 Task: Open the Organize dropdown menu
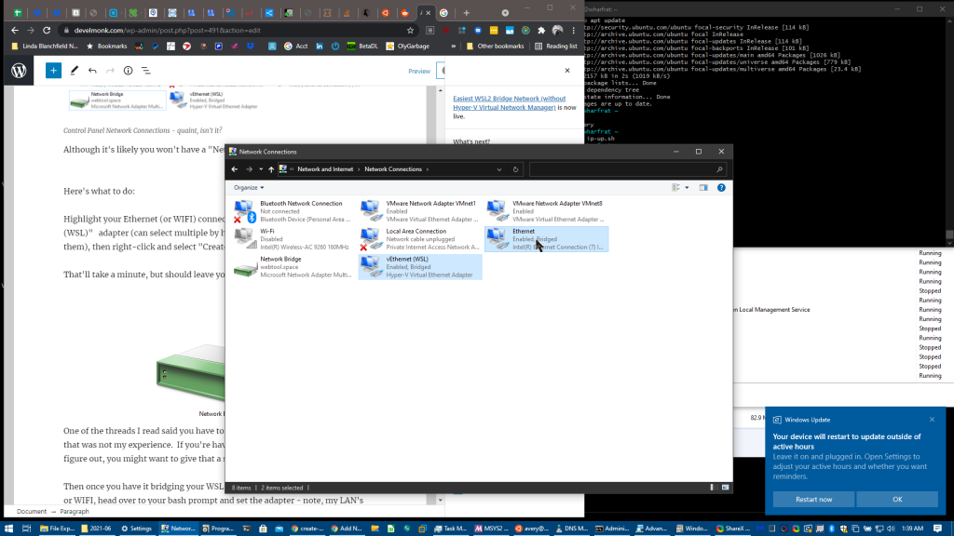coord(249,187)
